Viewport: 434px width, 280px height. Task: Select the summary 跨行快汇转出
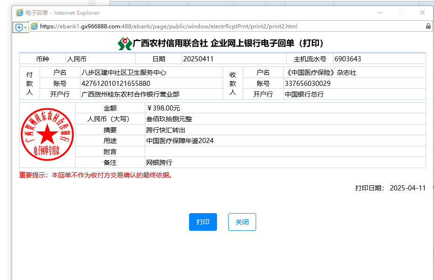[165, 130]
